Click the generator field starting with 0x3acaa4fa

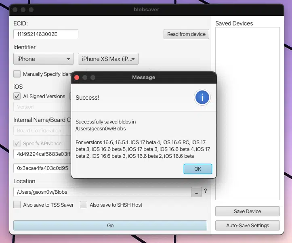pos(42,168)
